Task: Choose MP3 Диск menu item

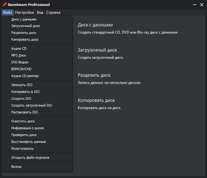Action: tap(19, 56)
